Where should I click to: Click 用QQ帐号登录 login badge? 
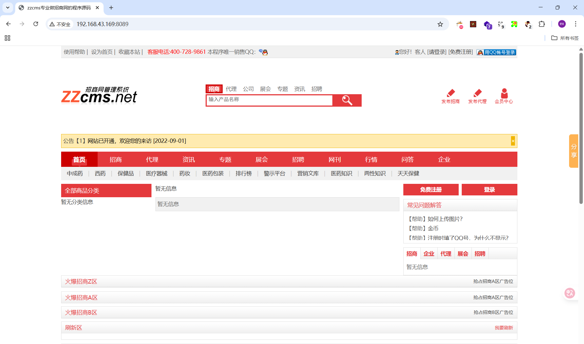point(496,52)
